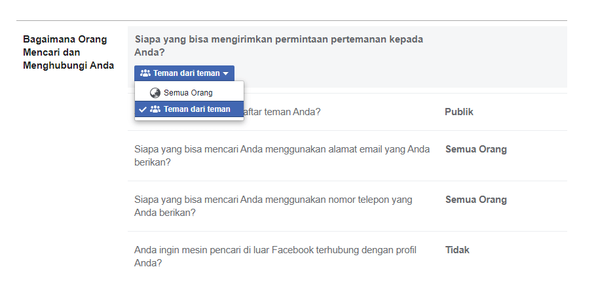Click Semua Orang value for email lookup
This screenshot has height=301, width=598.
476,149
